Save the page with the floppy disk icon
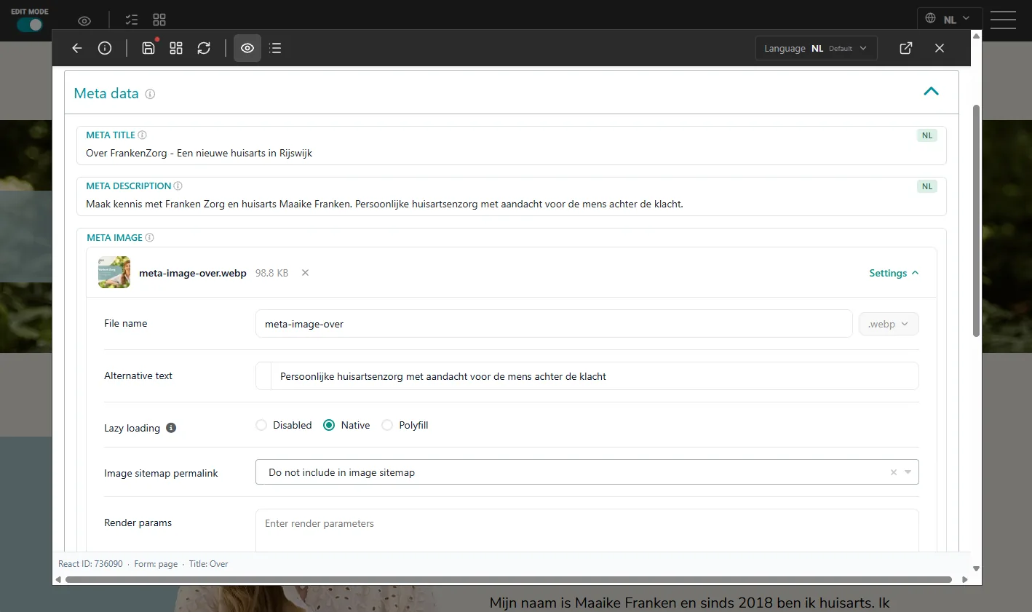1032x612 pixels. [148, 48]
